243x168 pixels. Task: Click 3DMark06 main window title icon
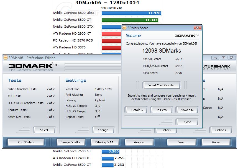pyautogui.click(x=5, y=58)
